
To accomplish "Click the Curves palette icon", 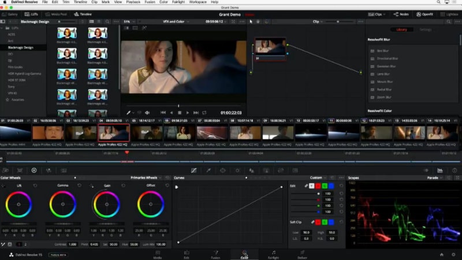I will click(x=193, y=170).
